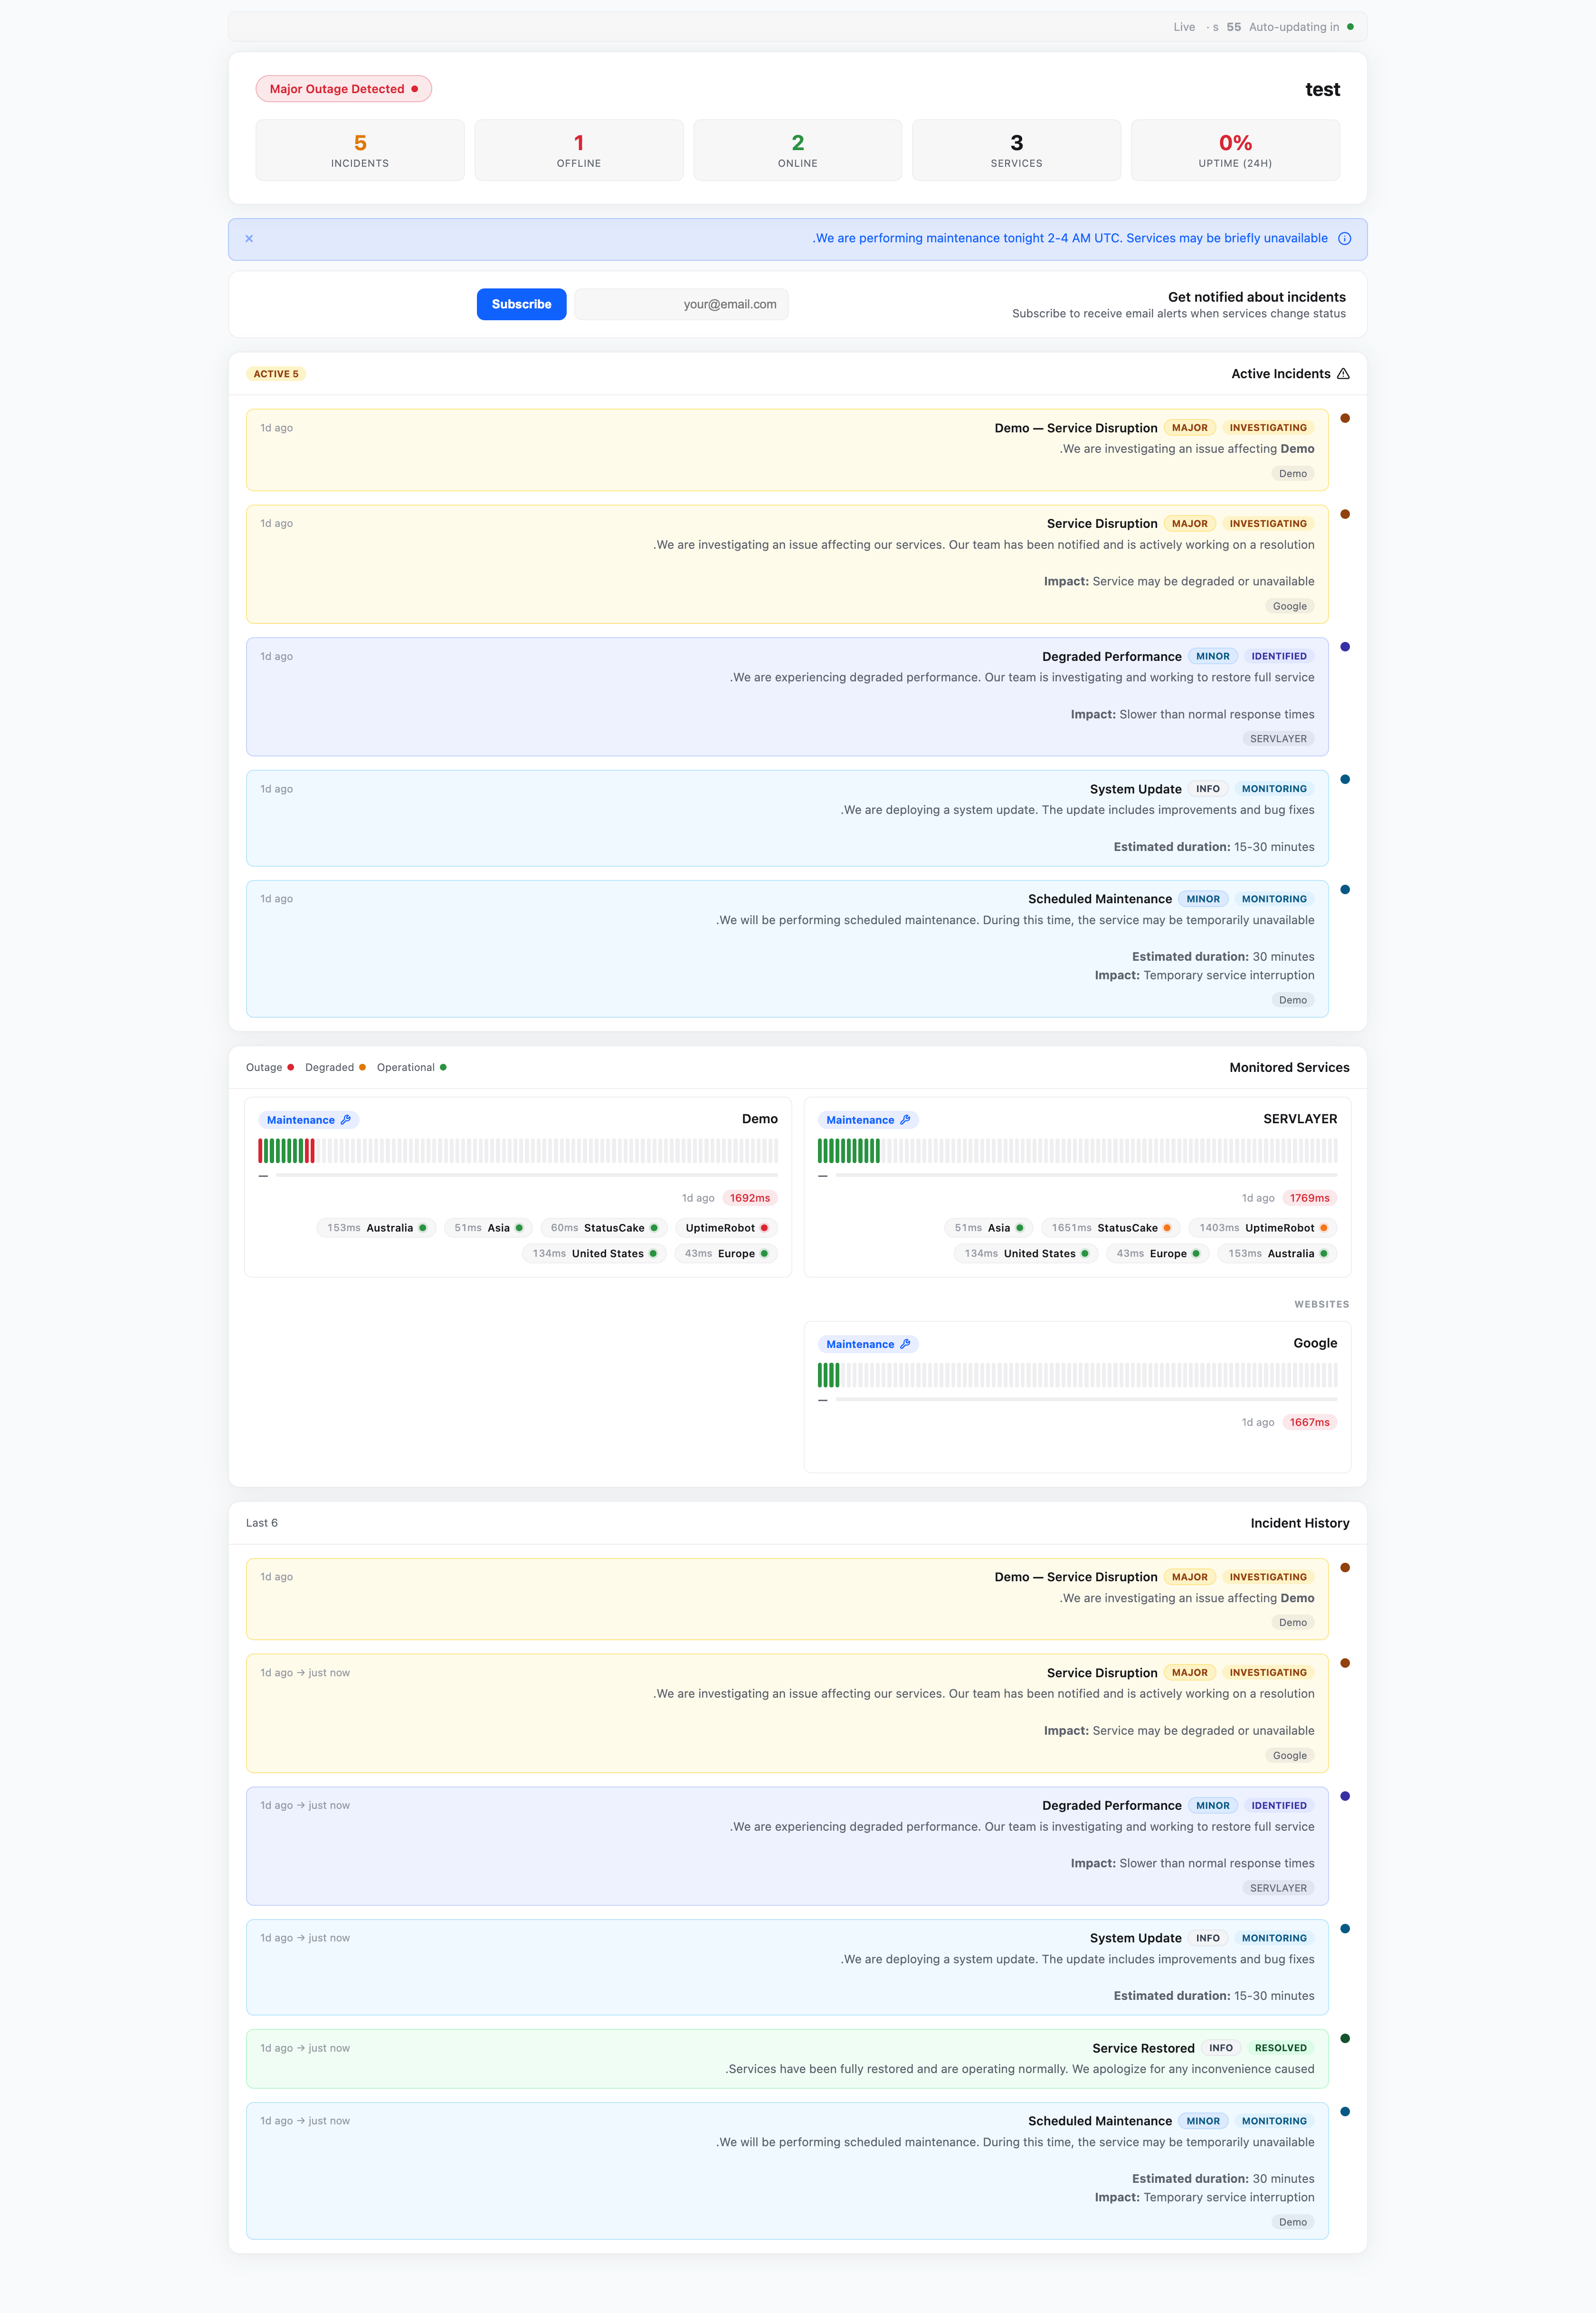Click the IDENTIFIED badge in Active Incidents
This screenshot has height=2313, width=1596.
click(x=1279, y=657)
